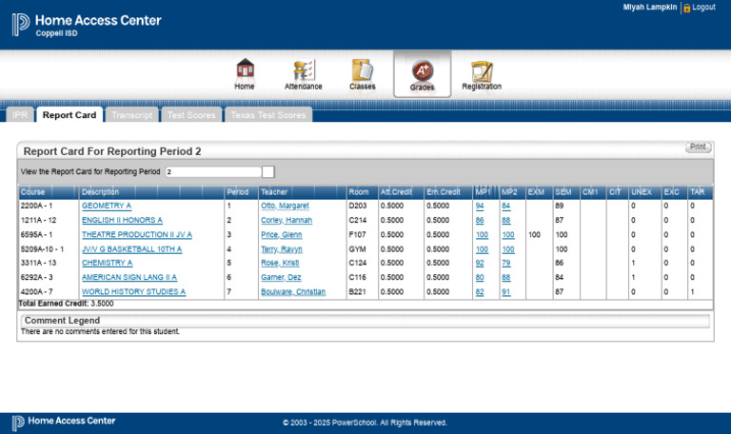Click the Print button
The image size is (731, 434).
[x=698, y=147]
